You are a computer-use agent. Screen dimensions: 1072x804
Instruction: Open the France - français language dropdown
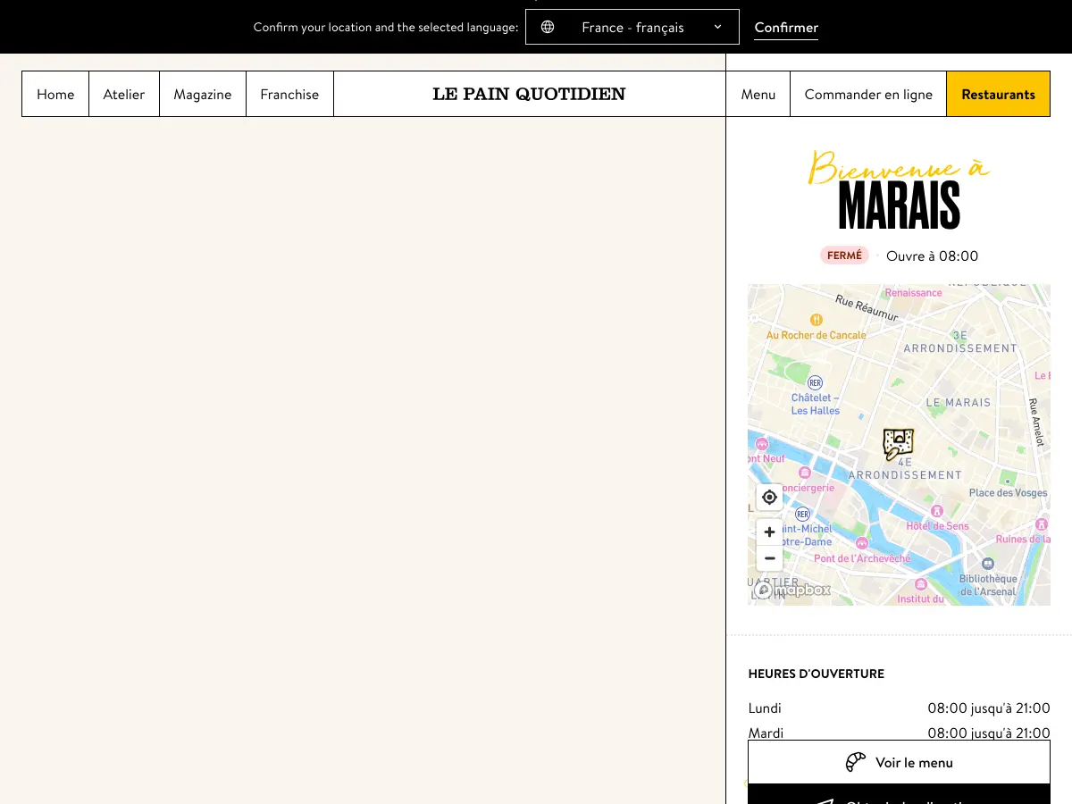[x=632, y=27]
